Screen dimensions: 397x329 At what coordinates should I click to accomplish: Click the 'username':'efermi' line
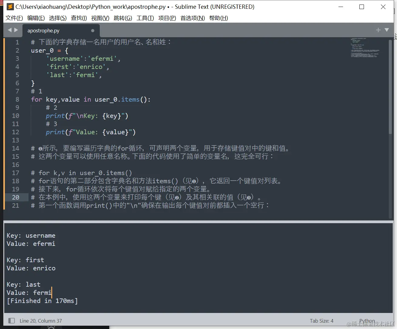[x=83, y=59]
